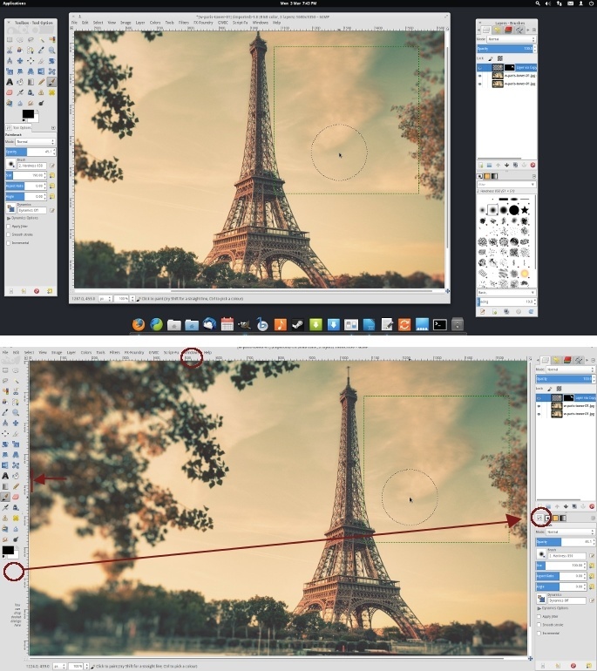Open paintbrush Mode dropdown in floating Toolbox window
This screenshot has height=671, width=597.
coord(36,142)
